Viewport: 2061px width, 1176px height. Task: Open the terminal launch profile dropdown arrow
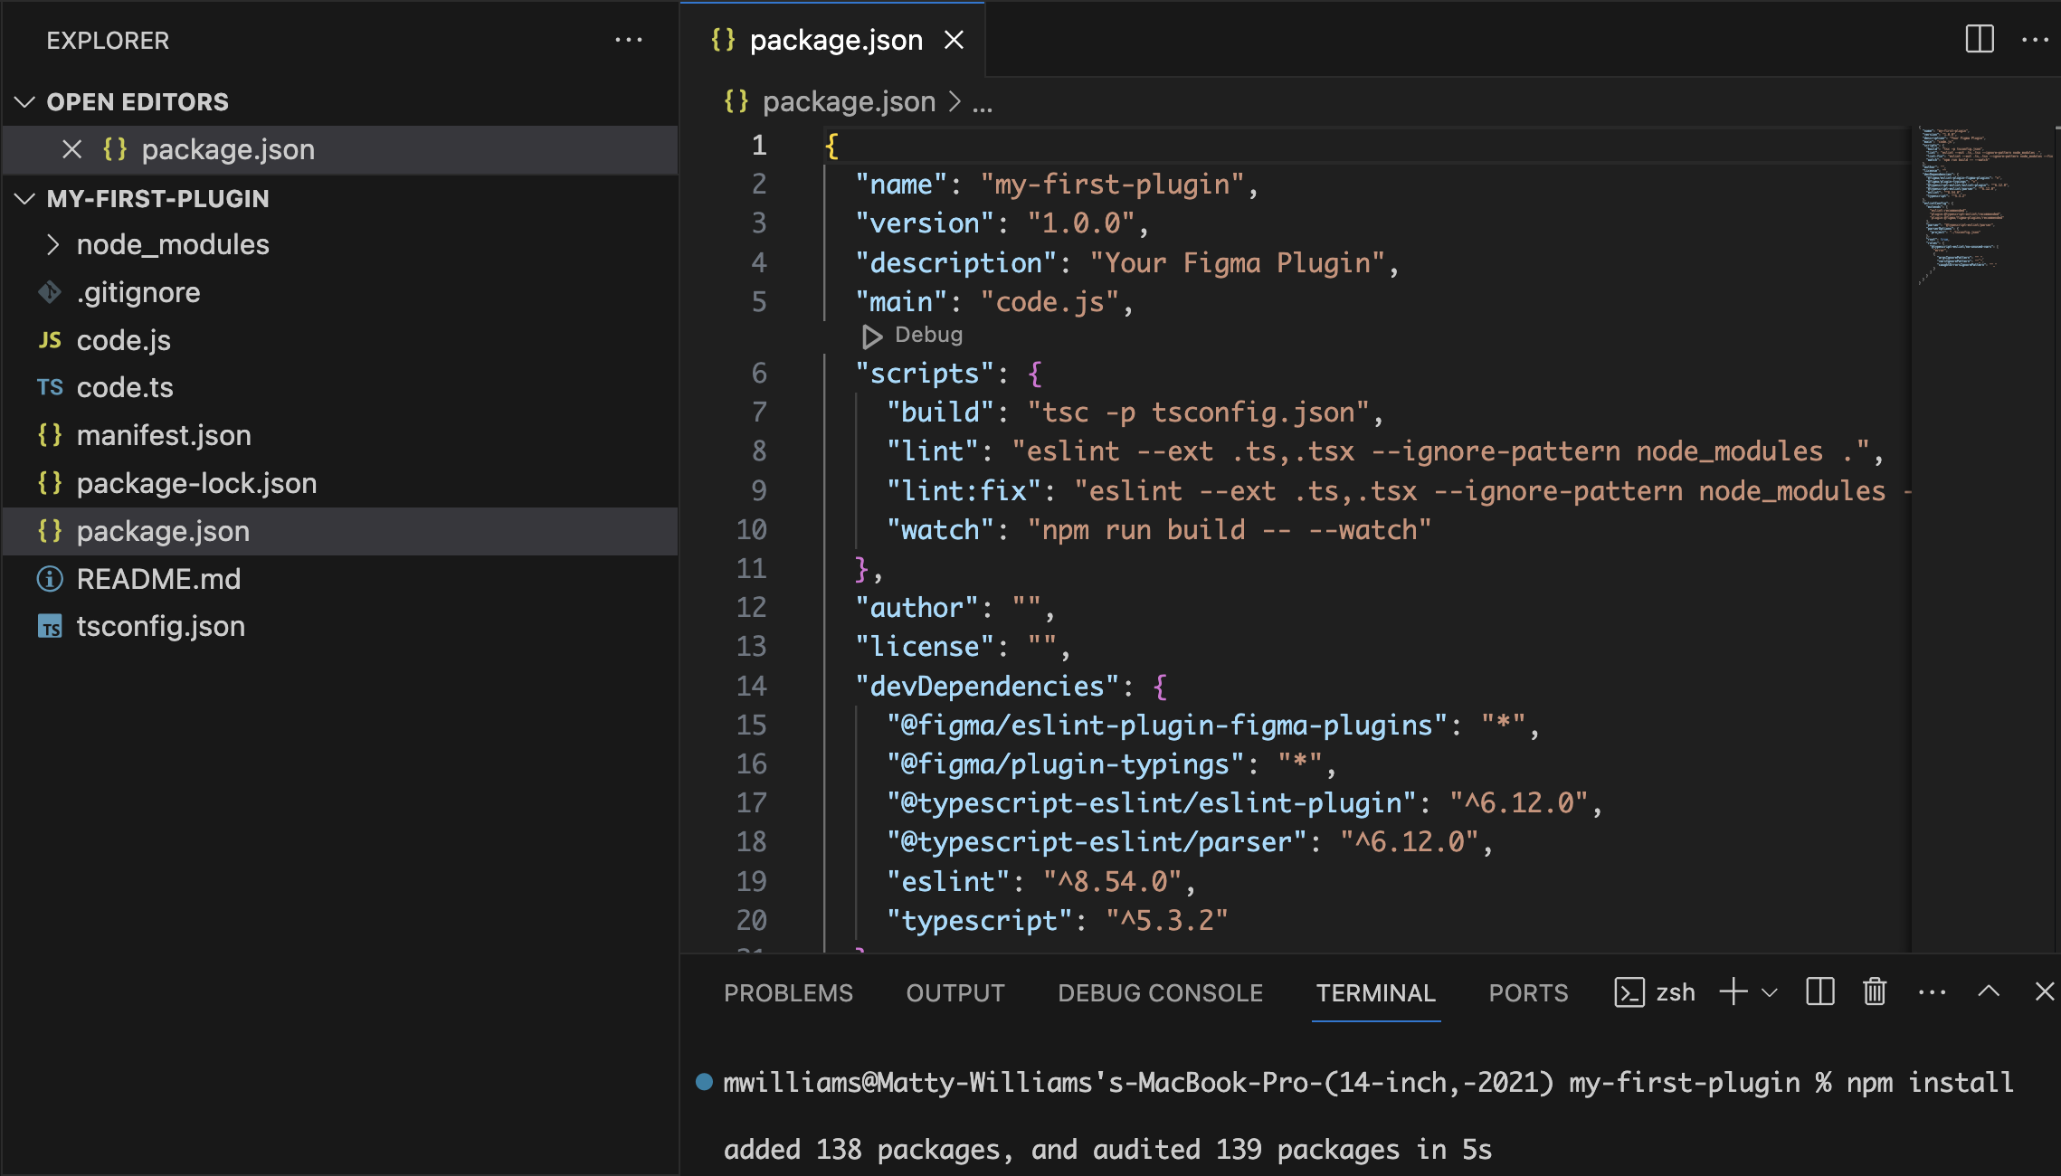(x=1770, y=992)
